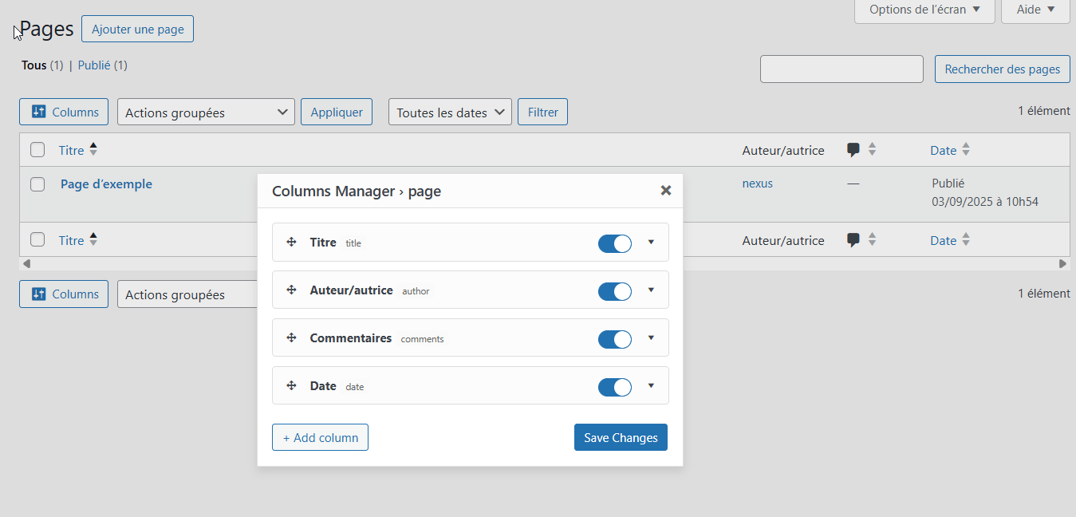Select the Tous (1) filter

click(42, 65)
